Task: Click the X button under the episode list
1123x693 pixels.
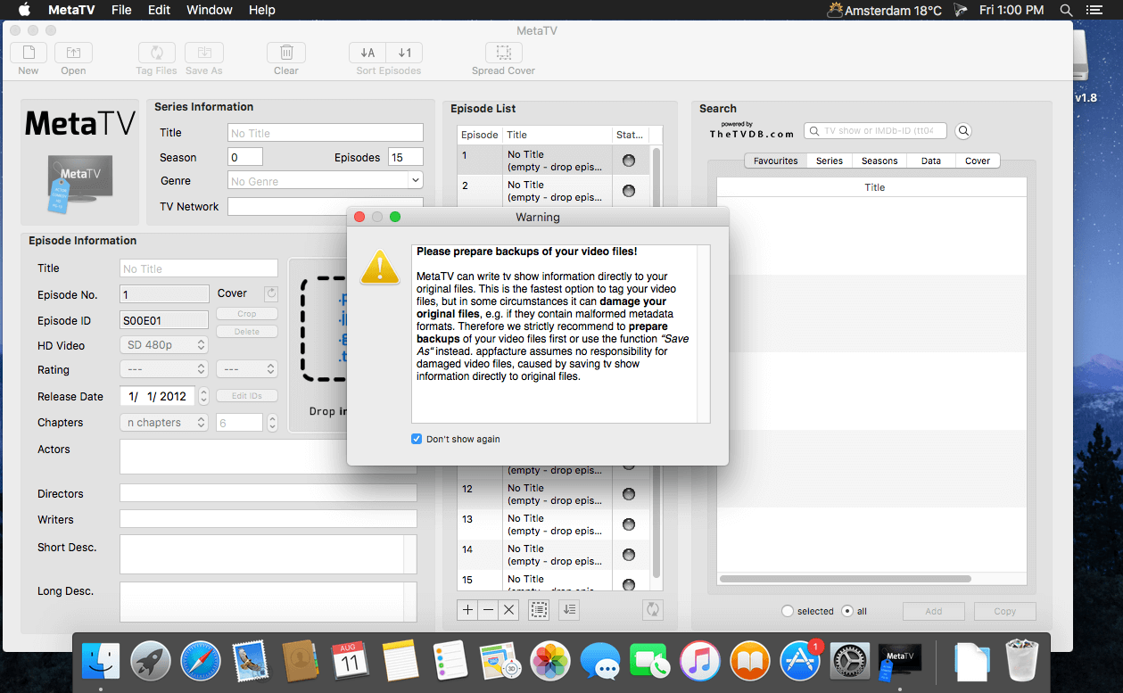Action: click(509, 610)
